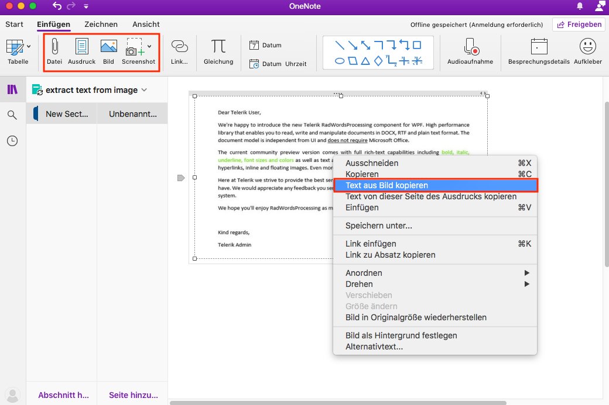Start an Audioaufnahme recording
The image size is (609, 405).
tap(470, 51)
